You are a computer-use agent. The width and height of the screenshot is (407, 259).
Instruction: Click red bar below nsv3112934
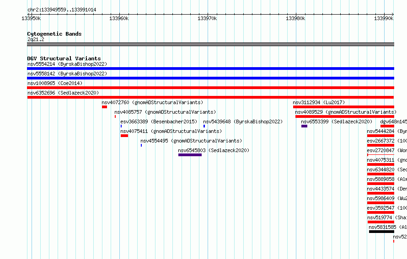coord(344,107)
